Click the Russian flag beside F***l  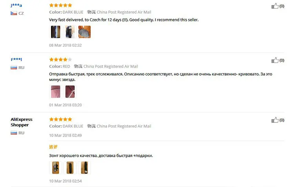14,68
